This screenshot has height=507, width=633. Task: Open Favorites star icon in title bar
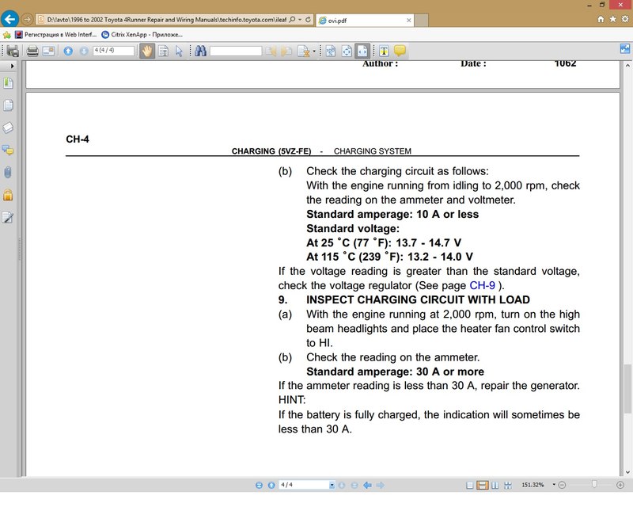pos(612,19)
